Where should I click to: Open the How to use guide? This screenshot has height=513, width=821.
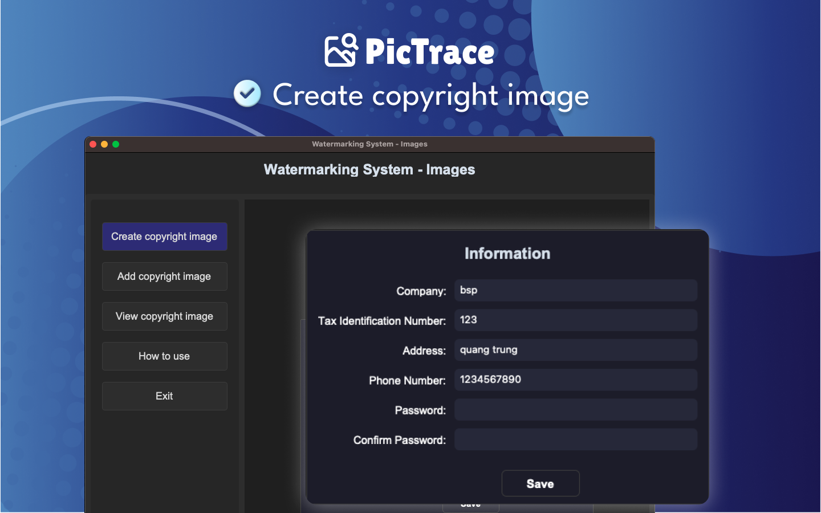(164, 356)
